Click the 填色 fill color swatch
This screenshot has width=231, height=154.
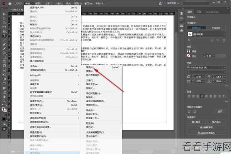(189, 51)
